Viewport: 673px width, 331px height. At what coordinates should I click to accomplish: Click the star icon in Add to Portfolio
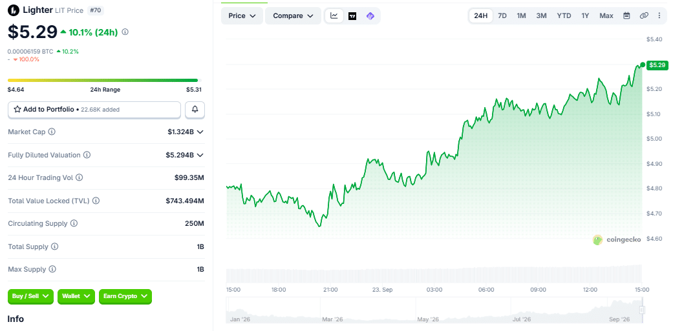click(17, 110)
